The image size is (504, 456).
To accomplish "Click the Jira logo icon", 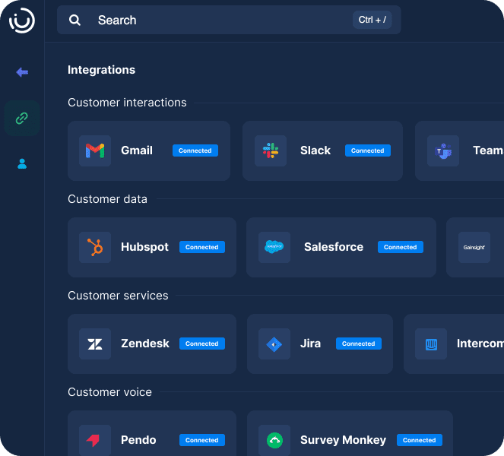I will click(274, 344).
